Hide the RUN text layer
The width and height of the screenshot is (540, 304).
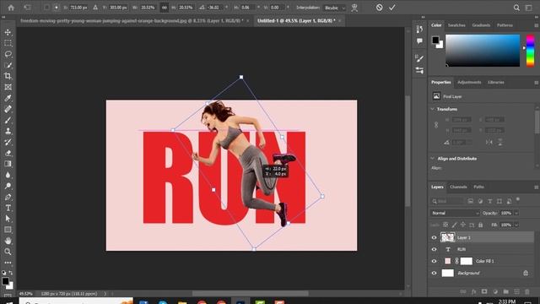(434, 249)
